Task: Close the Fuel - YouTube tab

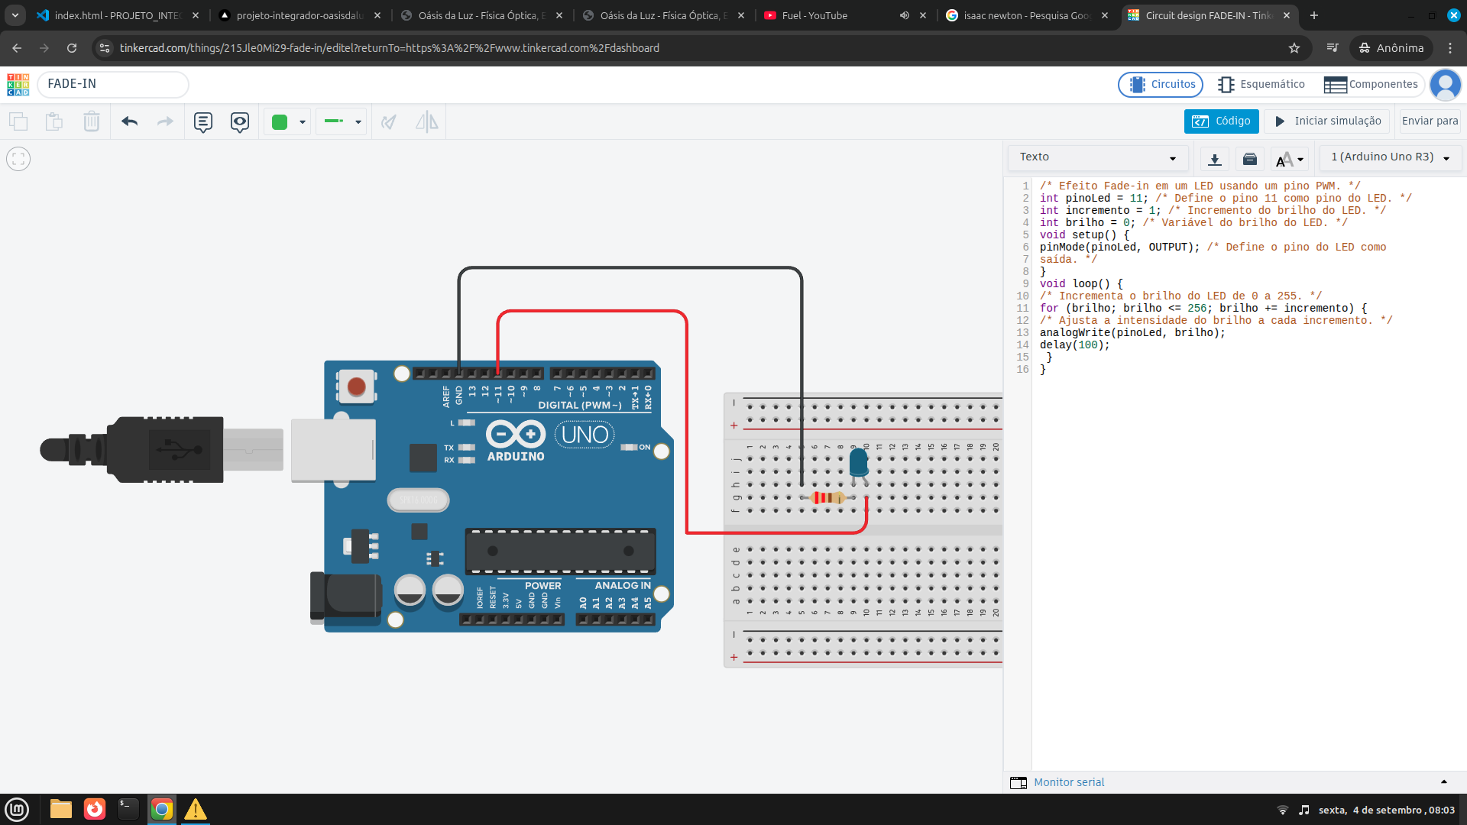Action: (x=923, y=15)
